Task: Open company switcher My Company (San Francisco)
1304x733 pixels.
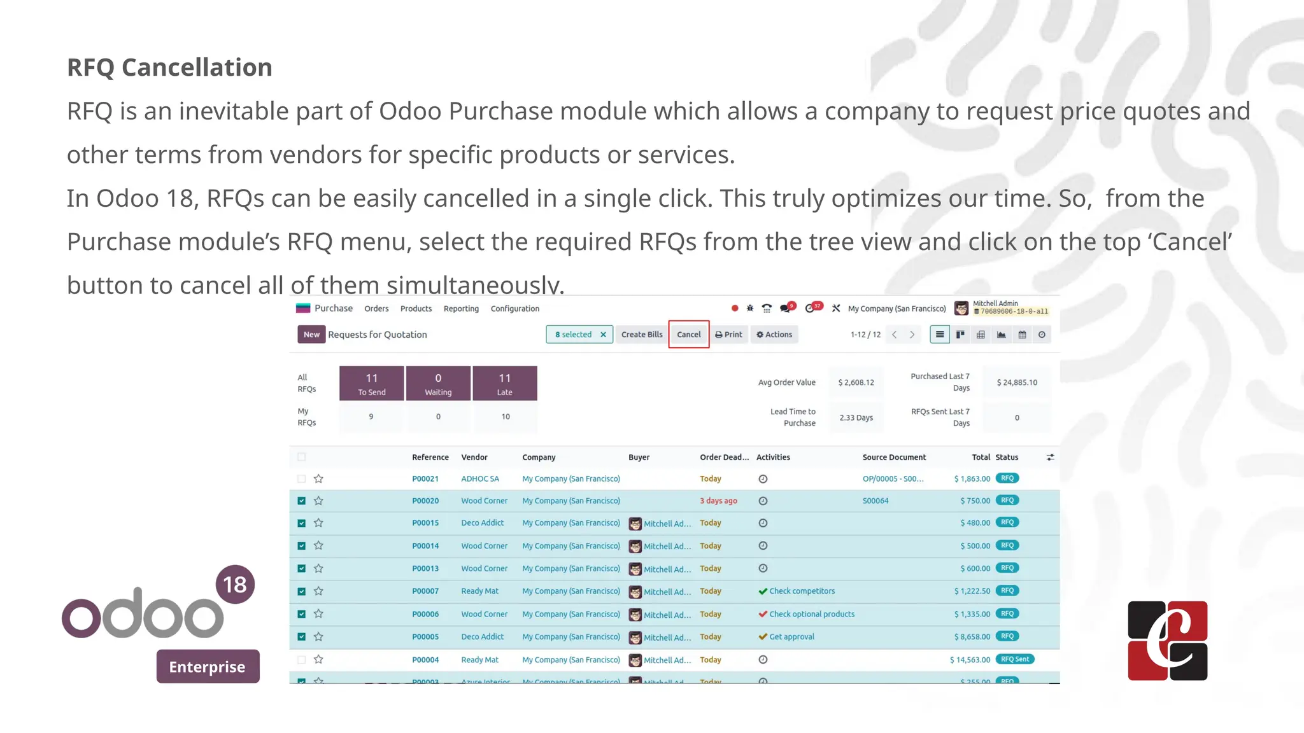Action: pos(896,309)
